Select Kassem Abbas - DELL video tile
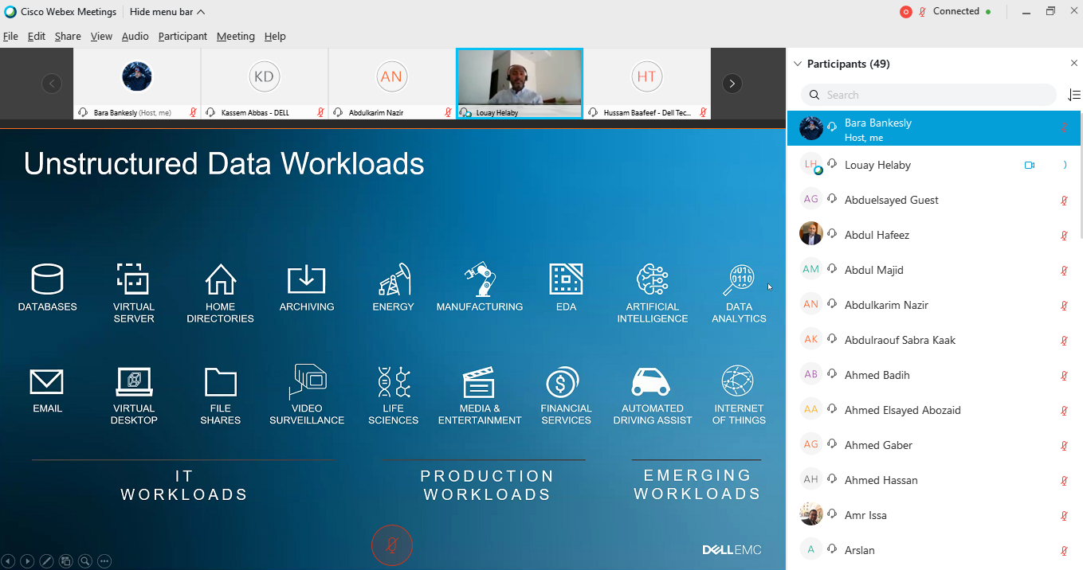The height and width of the screenshot is (570, 1083). [x=265, y=84]
